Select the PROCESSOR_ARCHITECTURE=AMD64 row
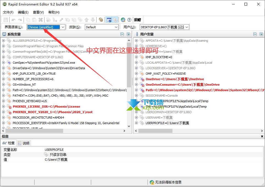Screen dimensions: 265x187 click(x=38, y=118)
